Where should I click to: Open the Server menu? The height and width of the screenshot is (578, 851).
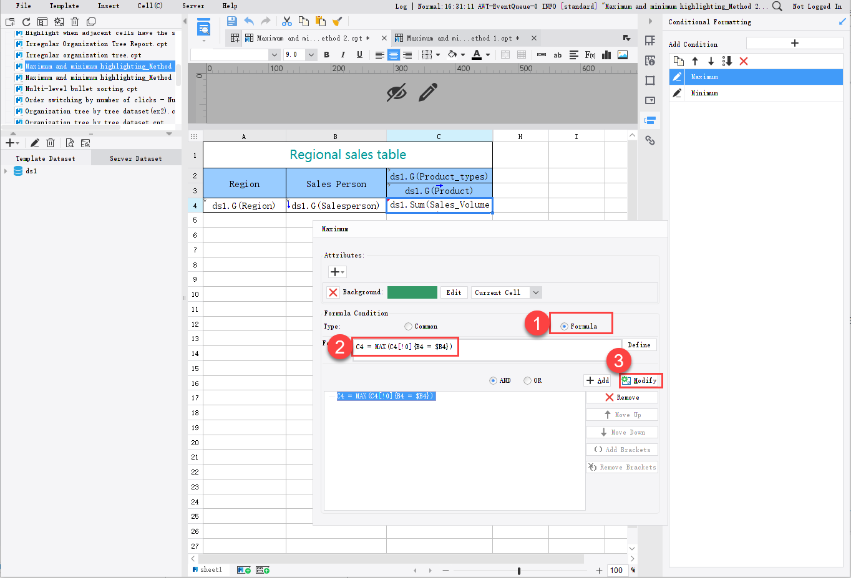[193, 6]
